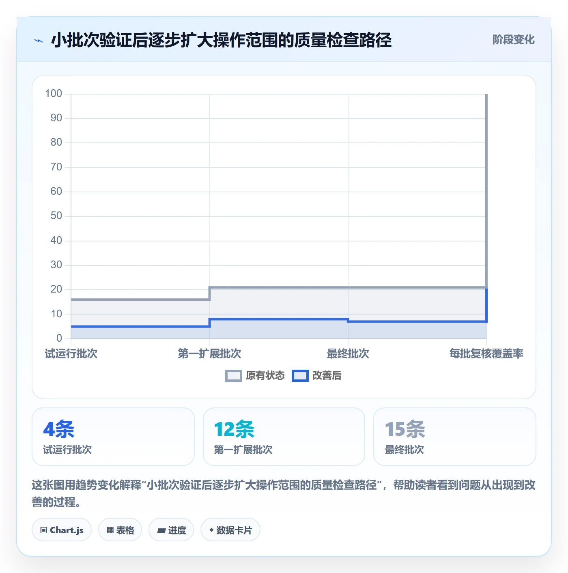Click the 0 y-axis tick label
The width and height of the screenshot is (568, 573).
tap(59, 338)
